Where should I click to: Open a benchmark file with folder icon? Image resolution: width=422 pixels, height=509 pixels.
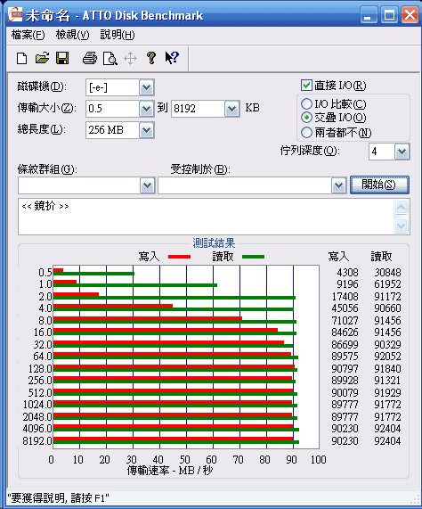coord(42,58)
